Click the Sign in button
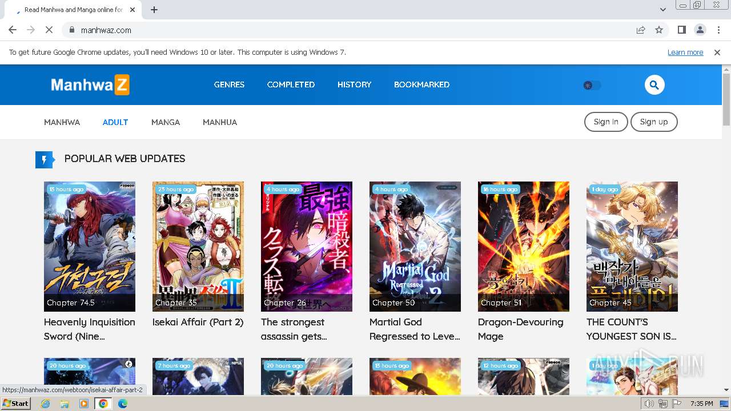731x411 pixels. (x=606, y=122)
